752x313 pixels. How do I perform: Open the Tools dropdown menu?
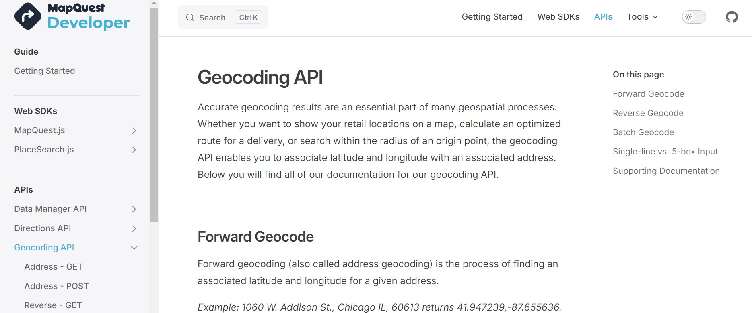[642, 17]
